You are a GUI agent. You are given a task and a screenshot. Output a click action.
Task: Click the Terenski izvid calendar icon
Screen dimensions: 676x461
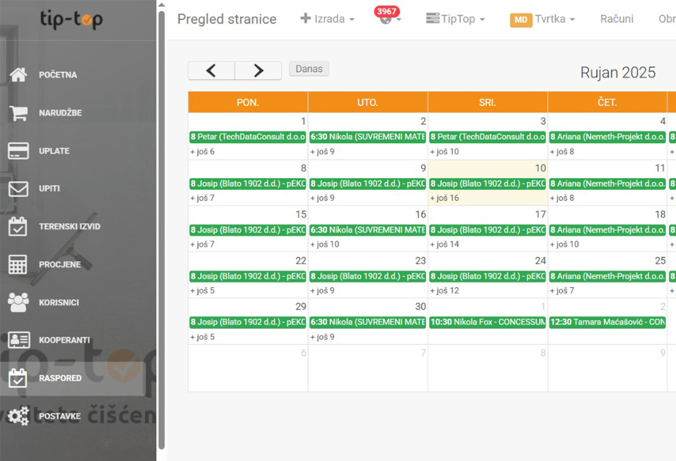pos(18,227)
